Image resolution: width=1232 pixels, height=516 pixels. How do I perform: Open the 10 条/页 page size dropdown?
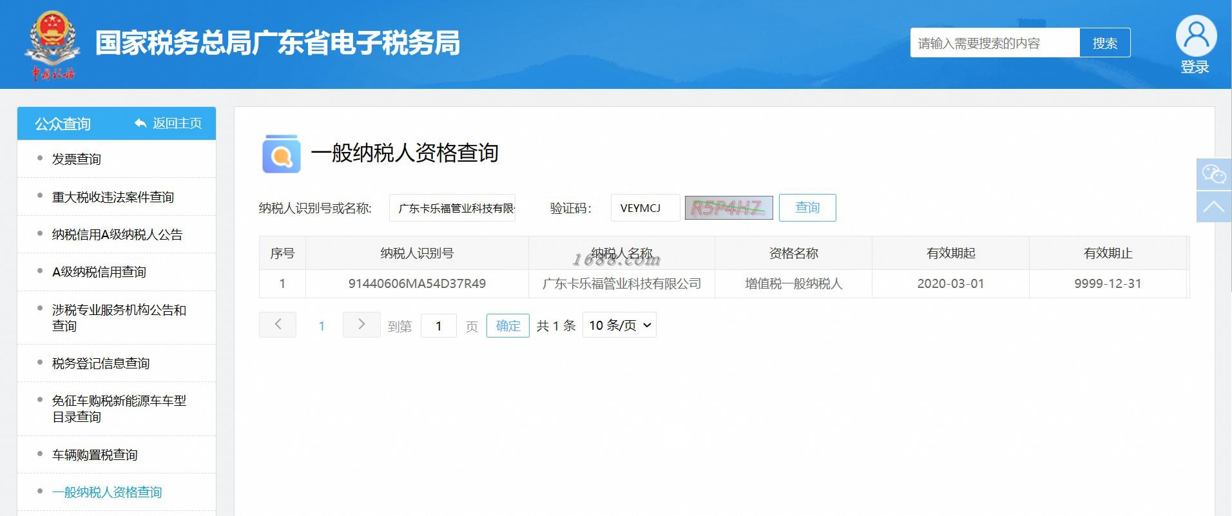pos(619,325)
